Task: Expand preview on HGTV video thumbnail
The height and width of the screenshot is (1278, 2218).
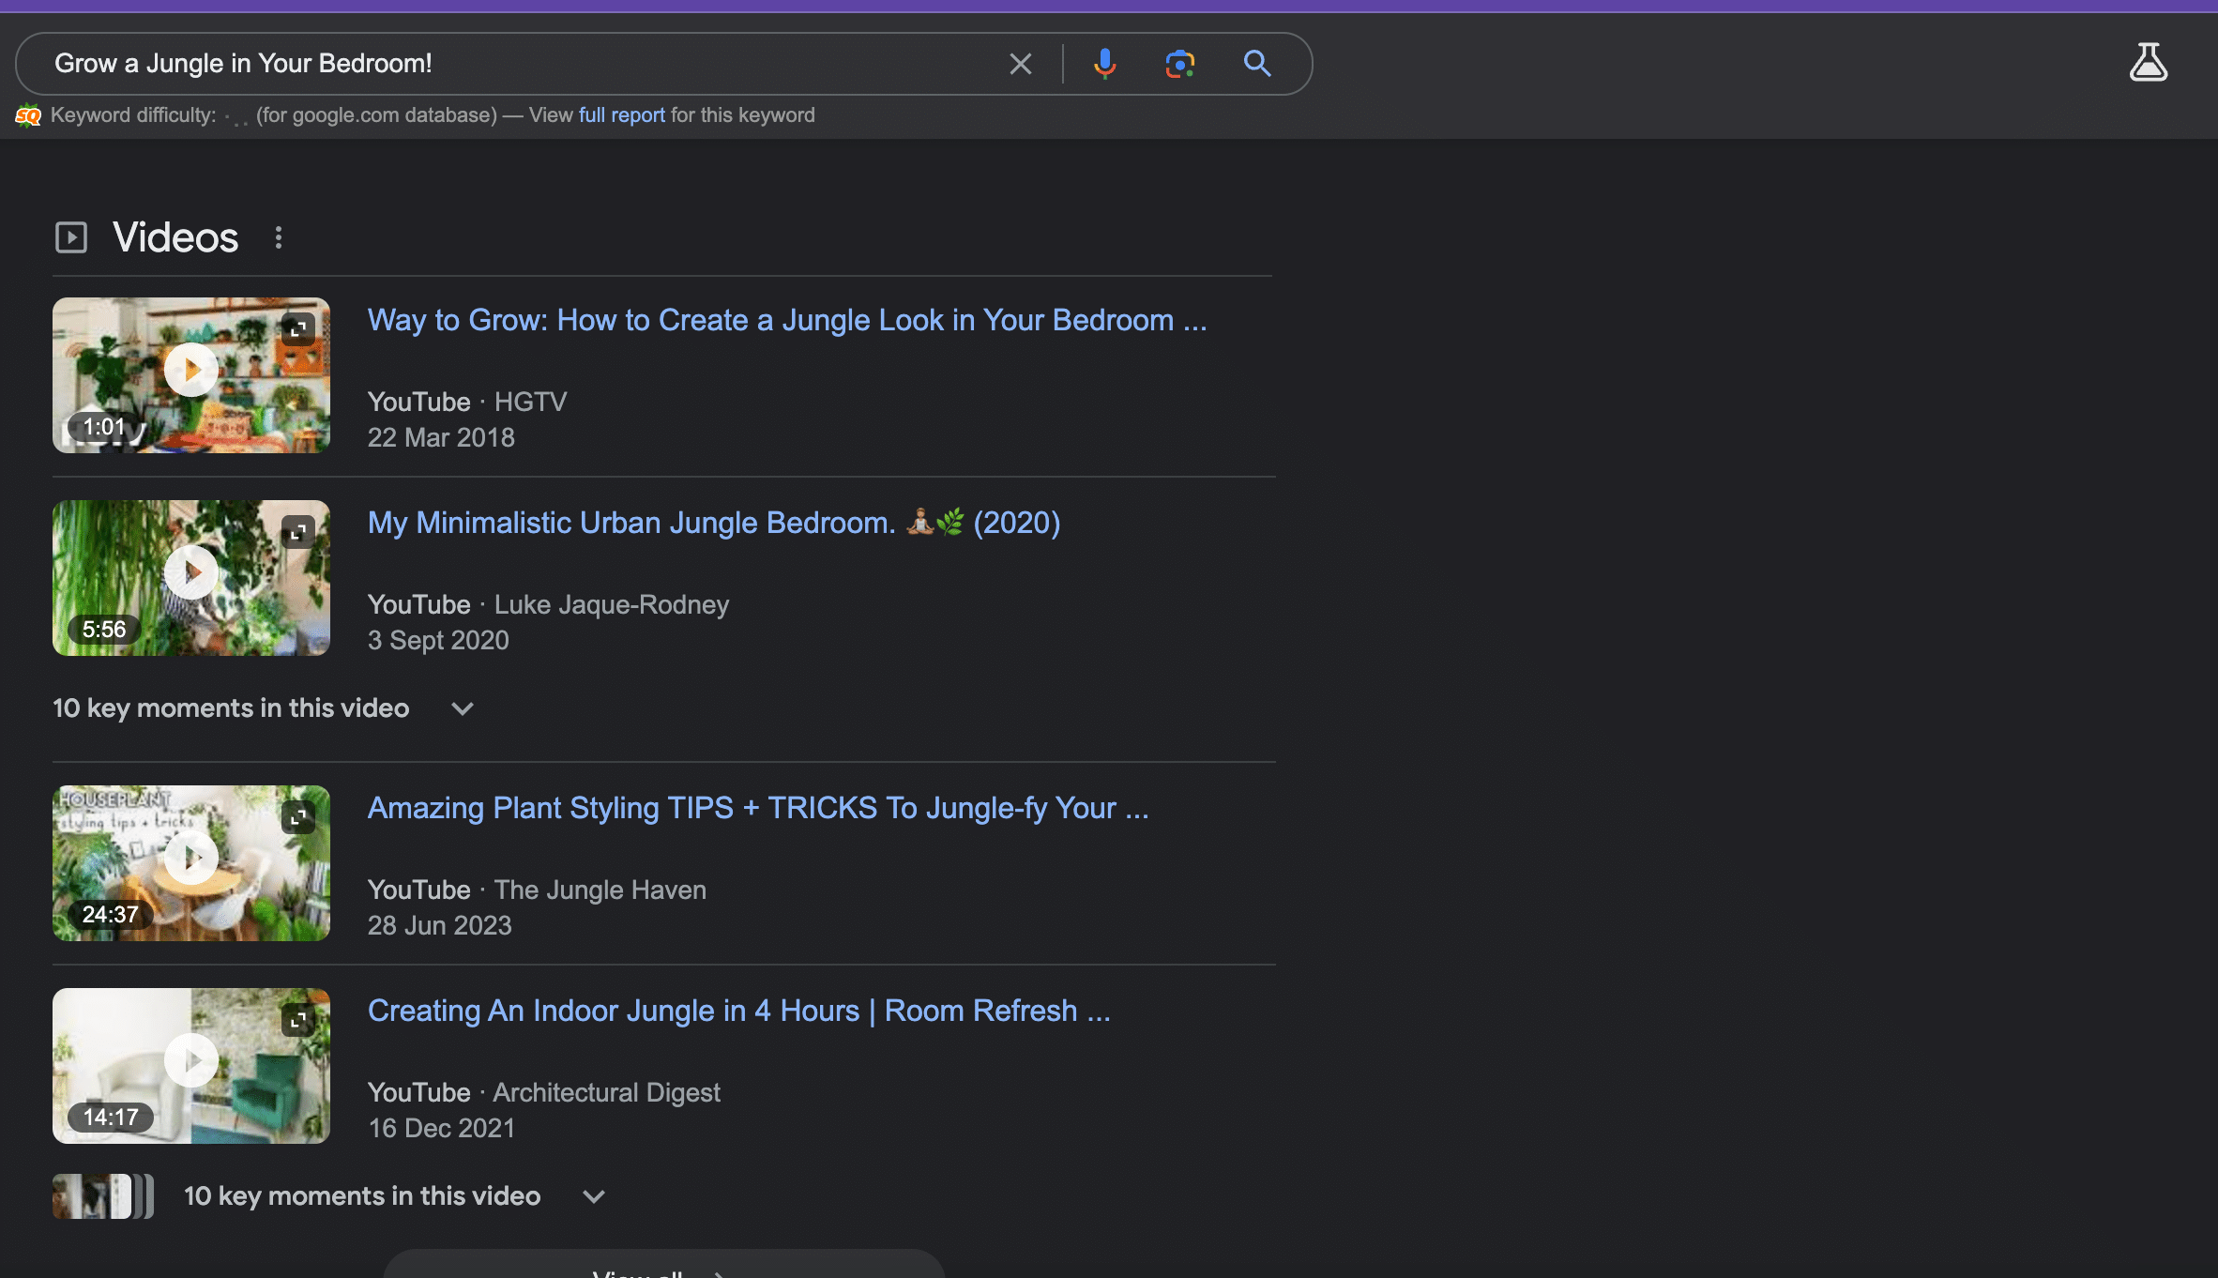Action: (x=297, y=329)
